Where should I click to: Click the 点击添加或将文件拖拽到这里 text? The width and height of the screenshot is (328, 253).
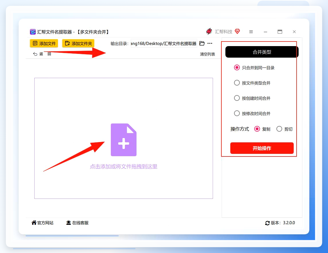click(x=124, y=167)
